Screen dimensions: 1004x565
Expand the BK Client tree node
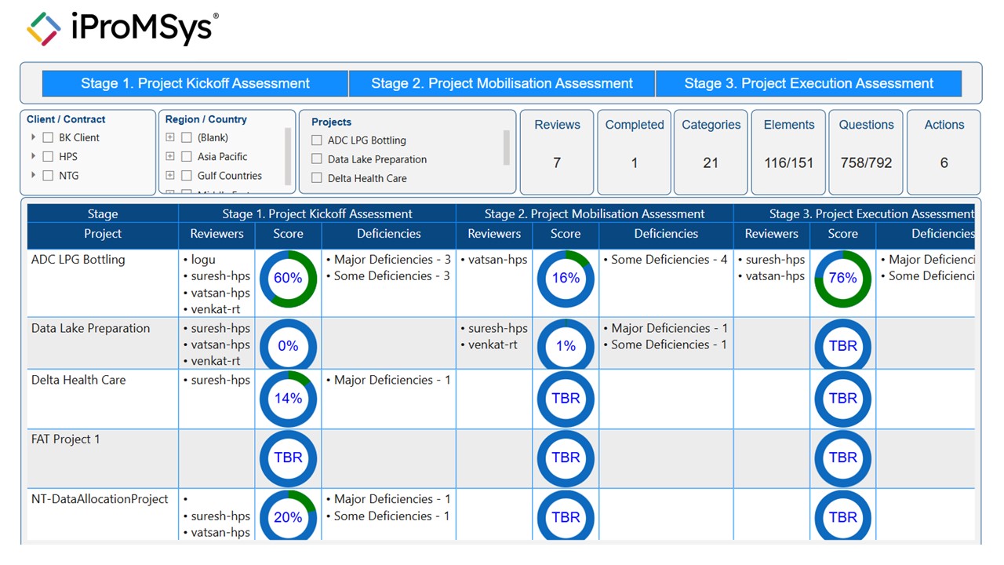[x=33, y=137]
